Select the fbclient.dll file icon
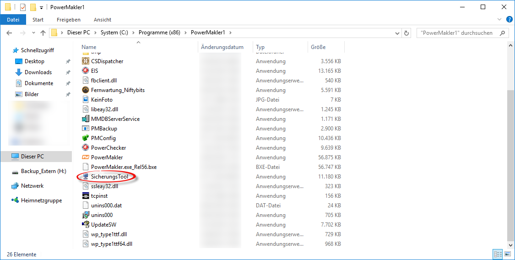 86,81
